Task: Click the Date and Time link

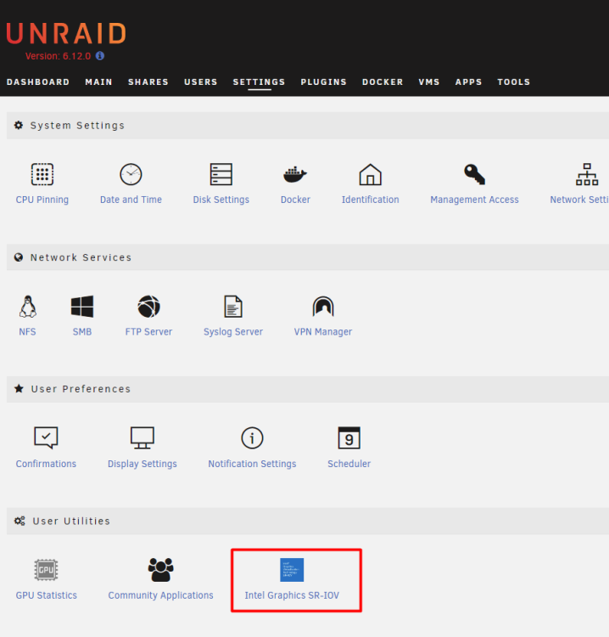Action: tap(131, 200)
